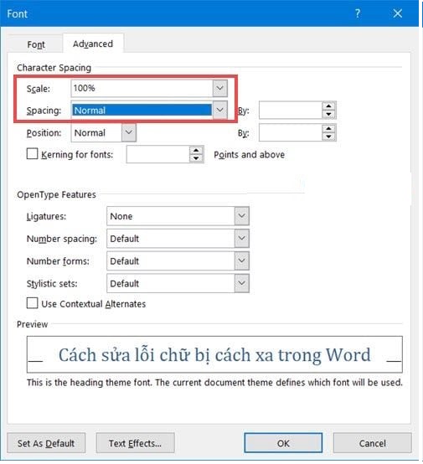Screen dimensions: 423x464
Task: Increase Position By value with up arrow
Action: pyautogui.click(x=328, y=128)
